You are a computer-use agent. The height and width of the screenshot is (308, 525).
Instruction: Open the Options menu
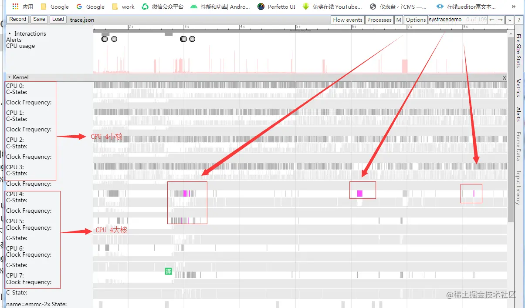[x=416, y=20]
